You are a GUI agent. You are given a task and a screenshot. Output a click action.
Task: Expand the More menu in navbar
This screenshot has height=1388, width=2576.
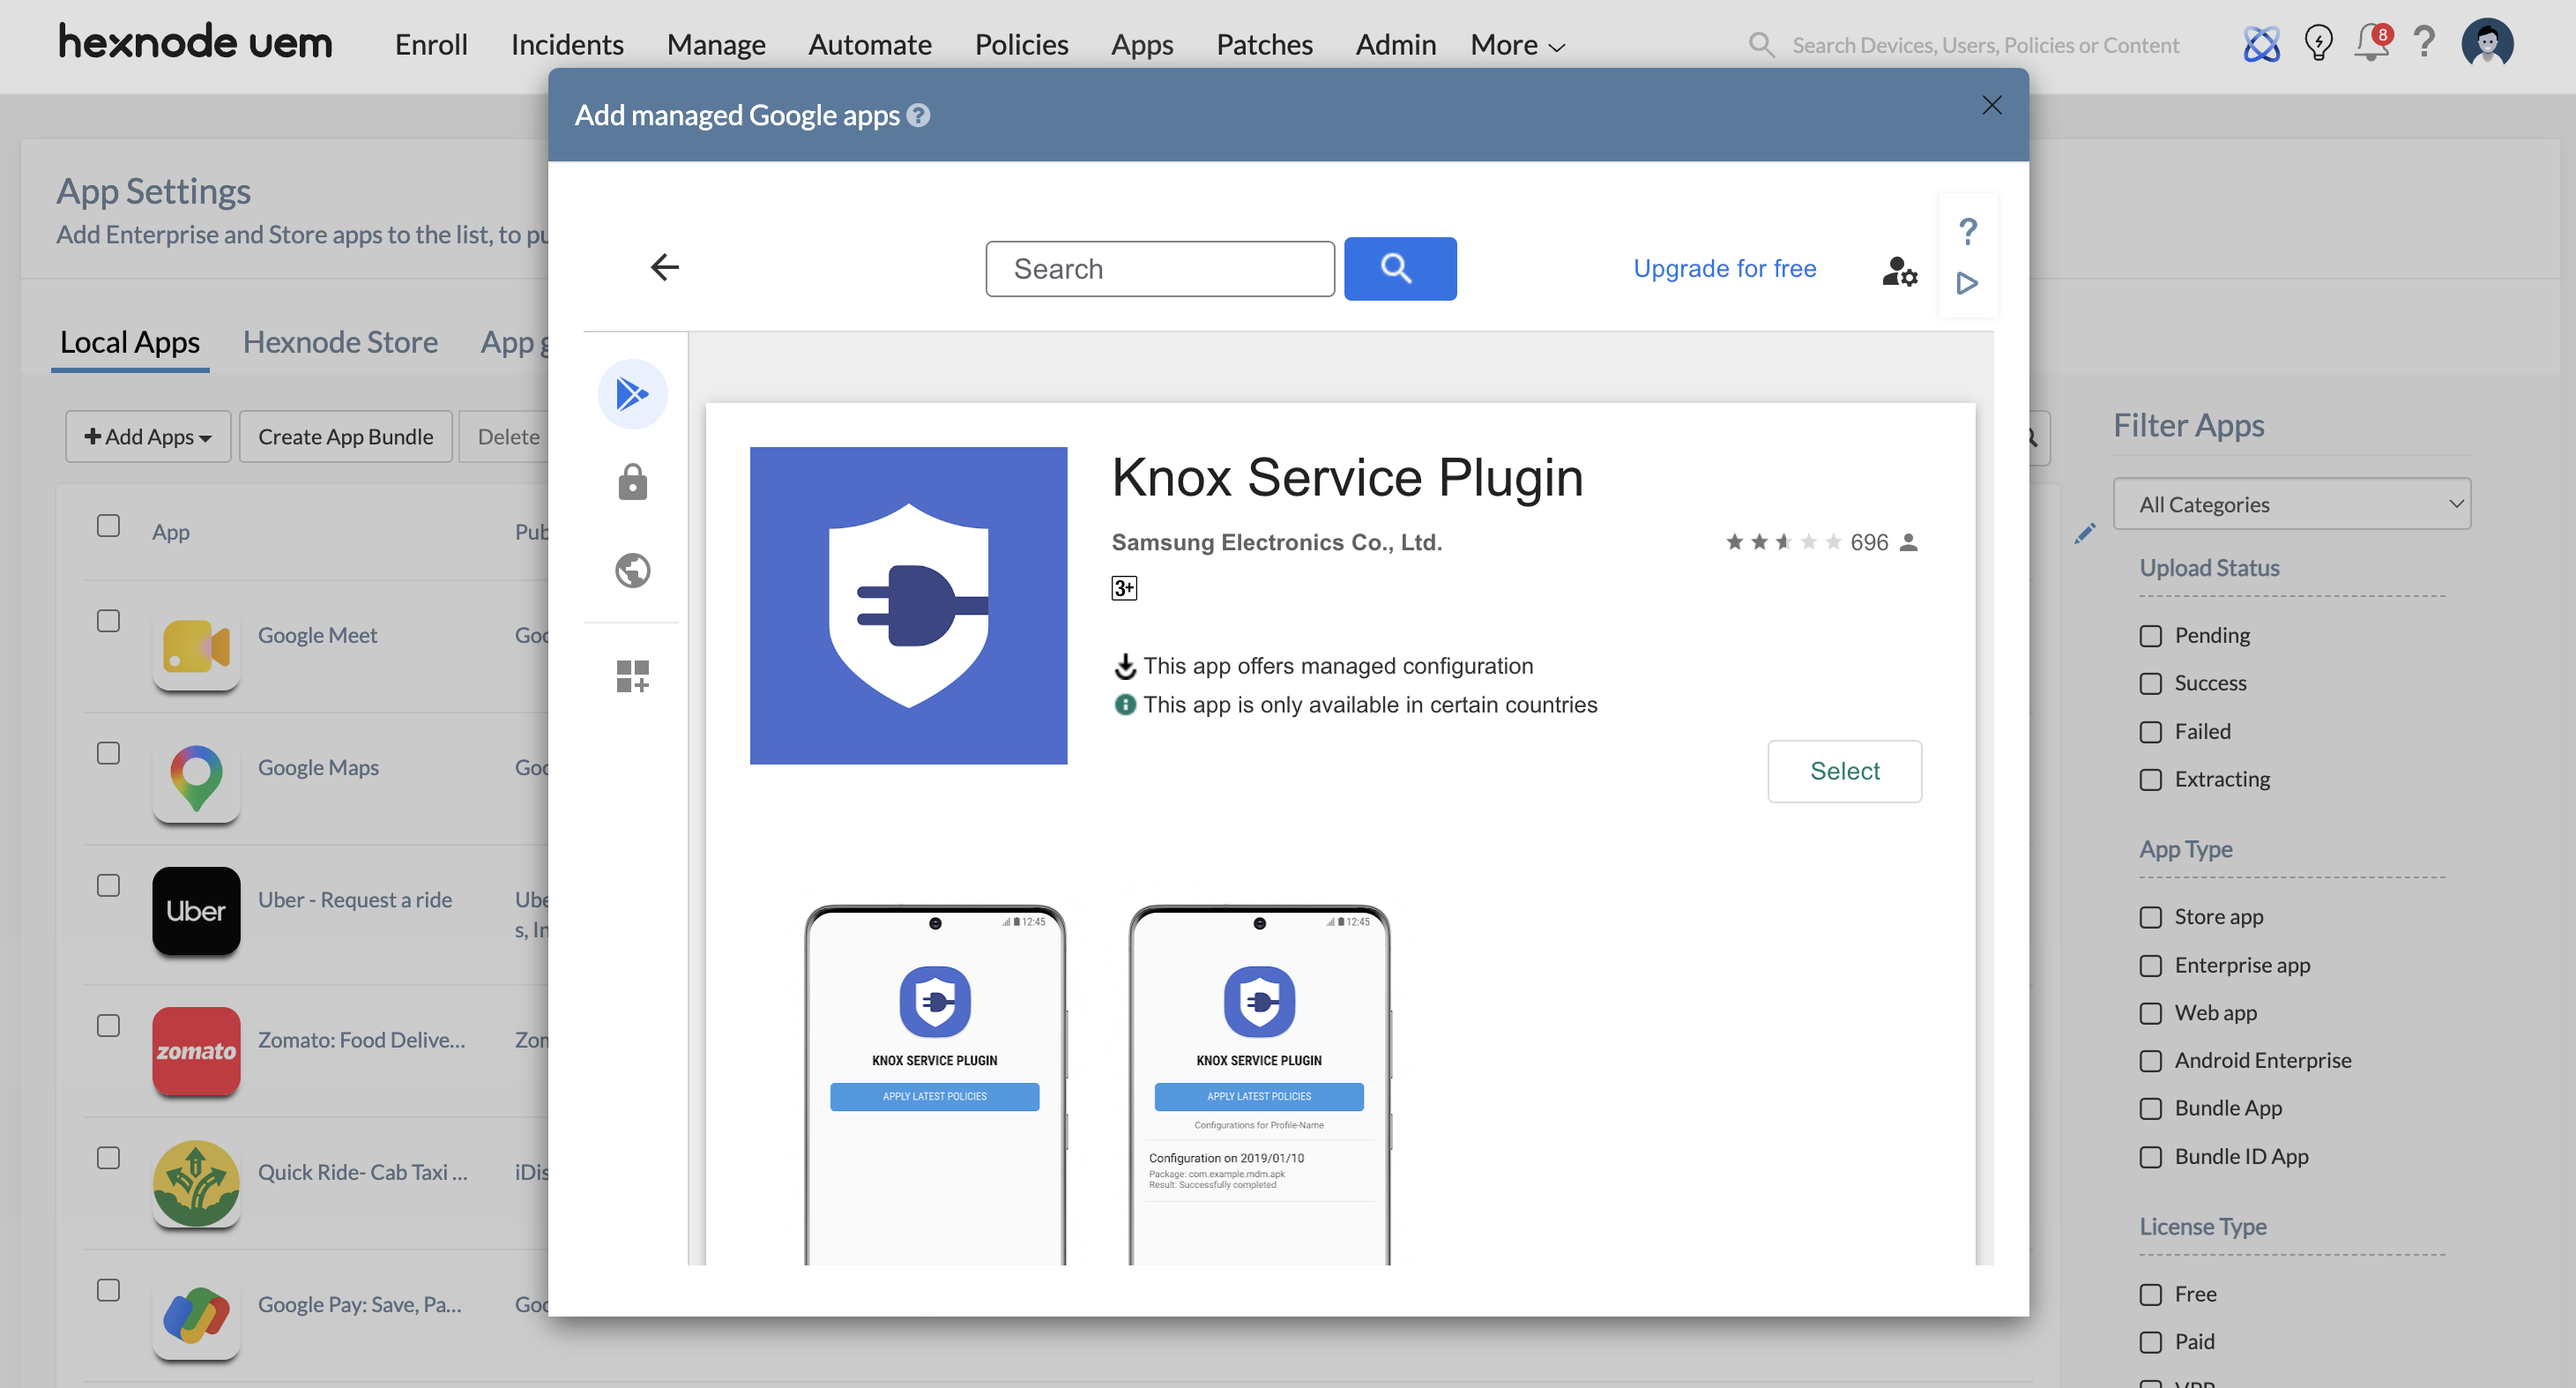coord(1516,45)
